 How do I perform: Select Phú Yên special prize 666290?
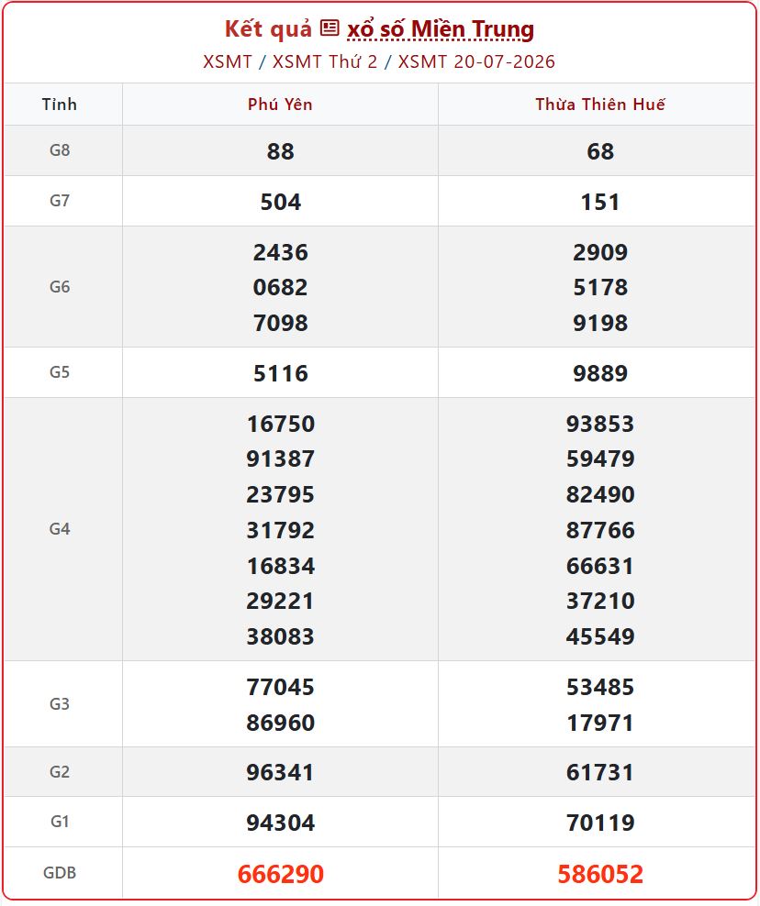click(x=281, y=874)
